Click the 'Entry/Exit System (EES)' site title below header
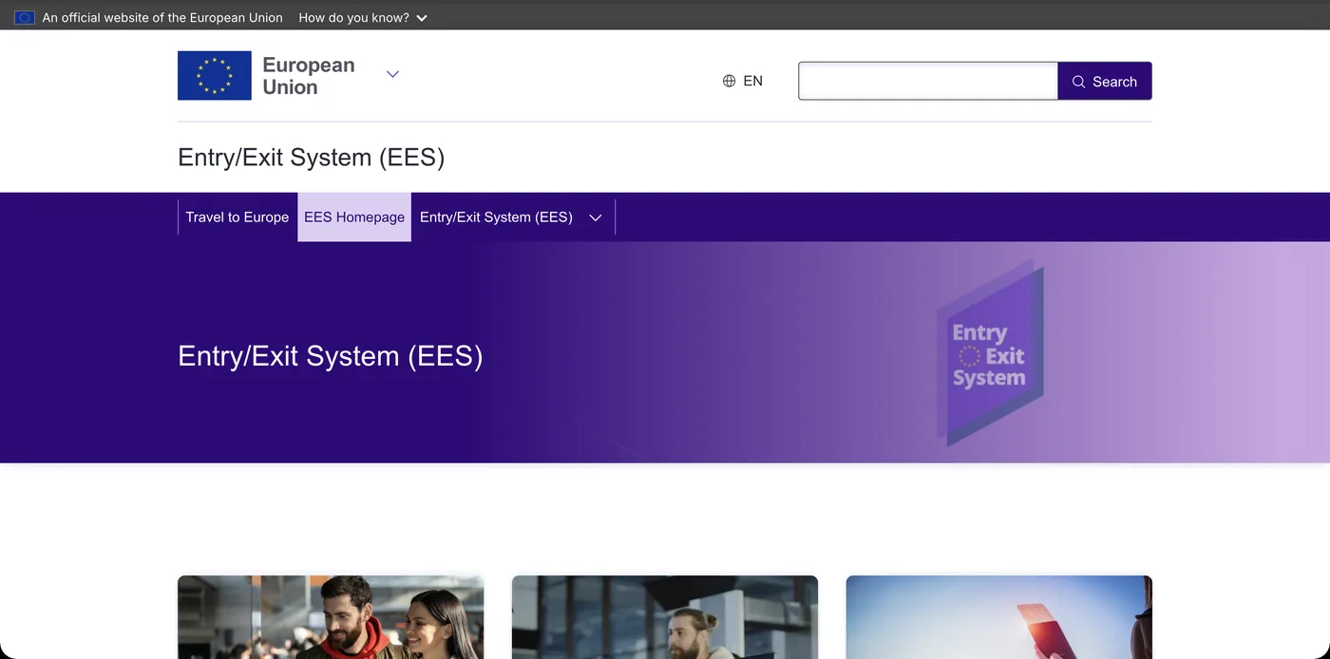This screenshot has width=1330, height=659. pyautogui.click(x=311, y=158)
